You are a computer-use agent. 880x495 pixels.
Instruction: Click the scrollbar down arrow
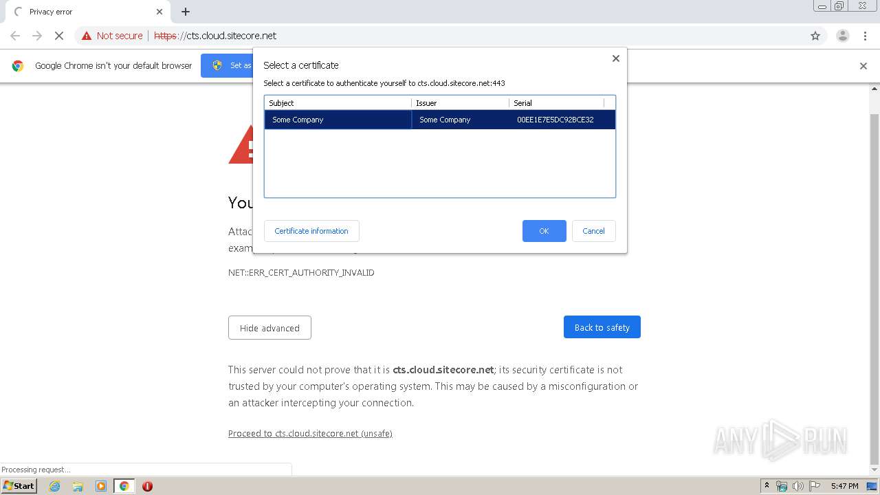(x=874, y=469)
